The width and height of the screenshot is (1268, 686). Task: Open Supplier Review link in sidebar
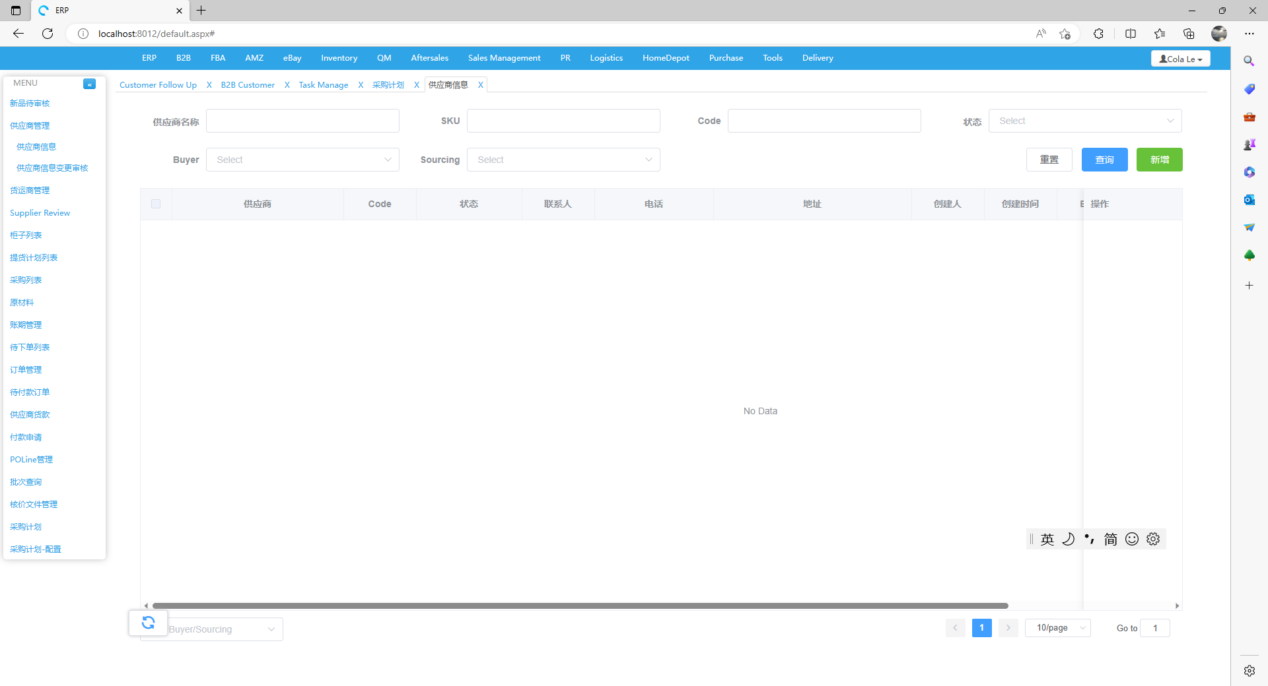coord(40,213)
